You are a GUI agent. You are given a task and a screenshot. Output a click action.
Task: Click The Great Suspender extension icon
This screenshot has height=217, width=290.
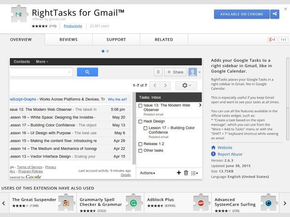point(66,202)
